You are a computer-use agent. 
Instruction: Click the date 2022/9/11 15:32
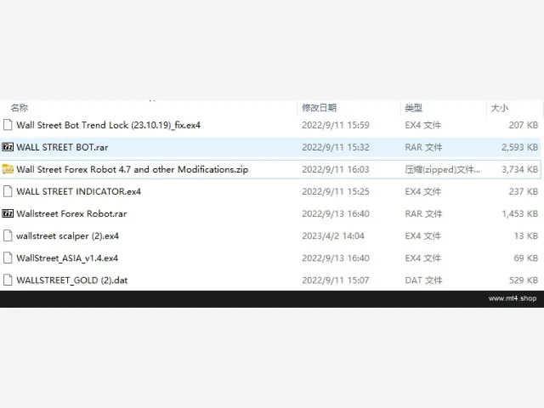336,147
